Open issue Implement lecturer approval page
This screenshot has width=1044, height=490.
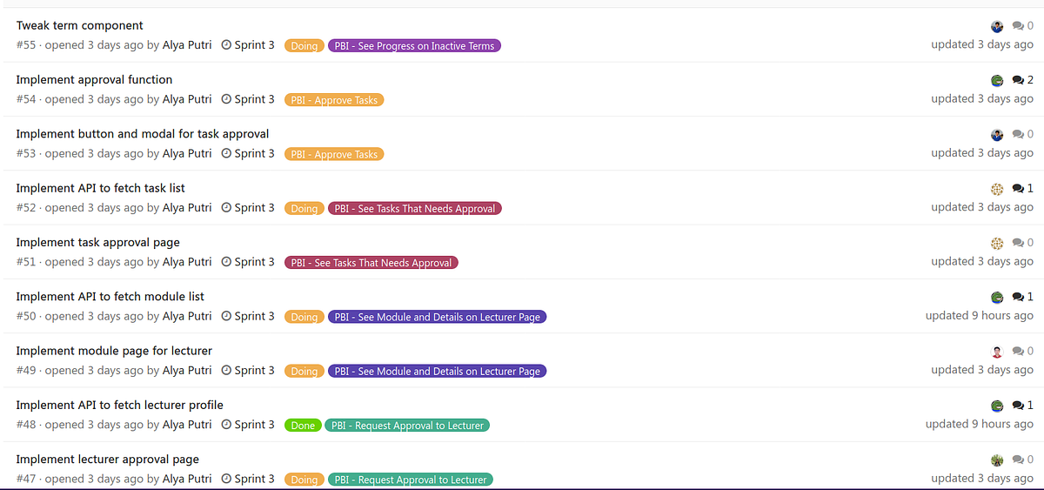pos(108,460)
